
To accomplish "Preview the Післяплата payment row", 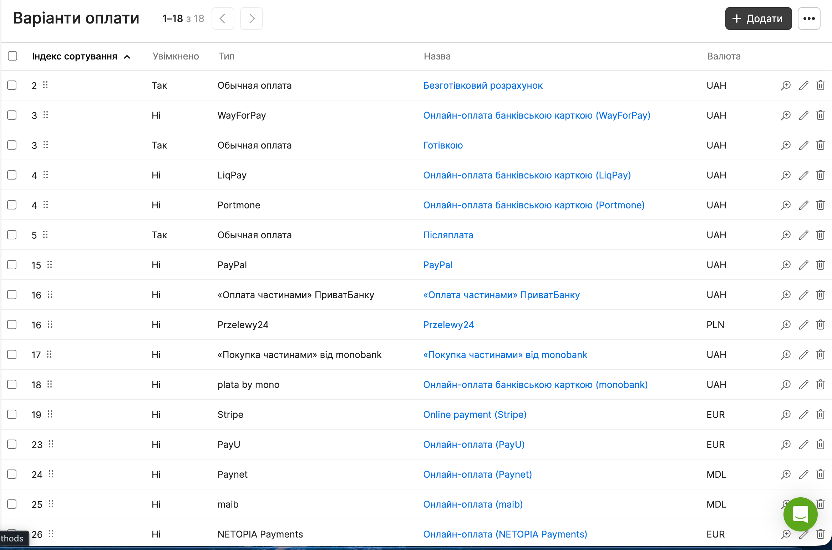I will click(x=786, y=235).
